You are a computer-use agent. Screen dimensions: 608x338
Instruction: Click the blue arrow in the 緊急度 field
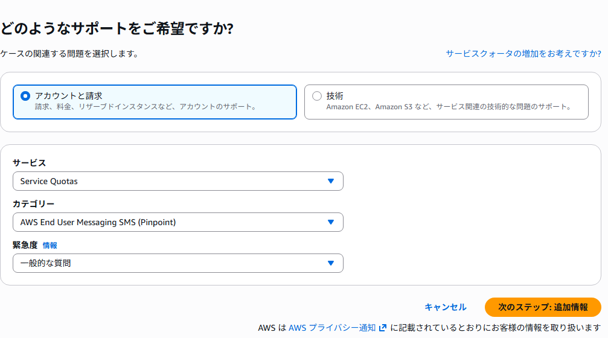(x=330, y=263)
